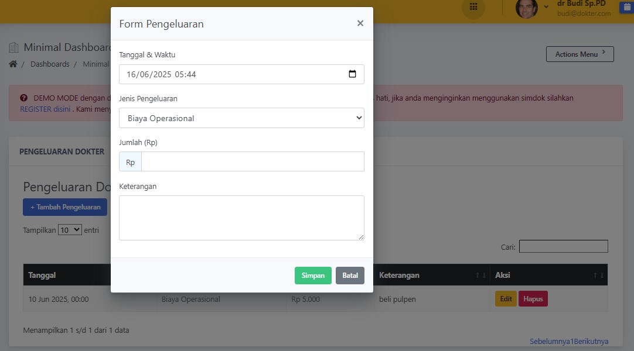Click the Keterangan text area

pyautogui.click(x=241, y=218)
